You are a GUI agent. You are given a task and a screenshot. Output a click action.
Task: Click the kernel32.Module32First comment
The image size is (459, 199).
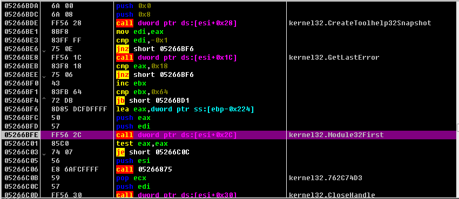tap(336, 135)
